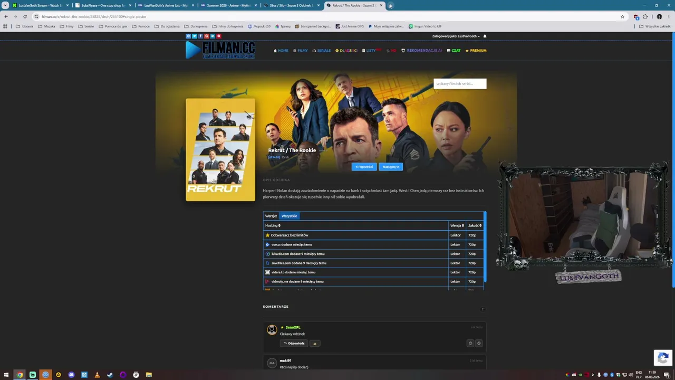The height and width of the screenshot is (380, 675).
Task: Click the browser address bar URL
Action: (94, 16)
